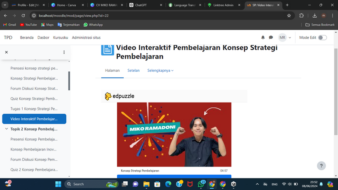Close the course index drawer
This screenshot has height=190, width=338.
pyautogui.click(x=6, y=52)
